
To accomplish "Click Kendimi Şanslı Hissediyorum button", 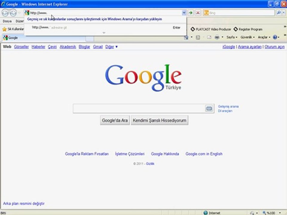I will click(159, 120).
